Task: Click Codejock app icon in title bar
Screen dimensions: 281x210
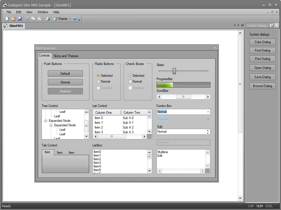Action: (4, 5)
